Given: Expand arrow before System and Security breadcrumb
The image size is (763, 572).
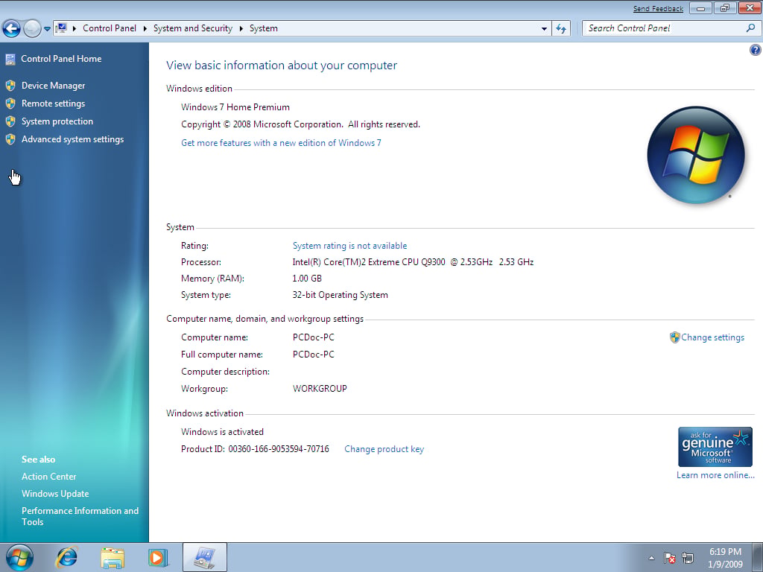Looking at the screenshot, I should click(145, 29).
